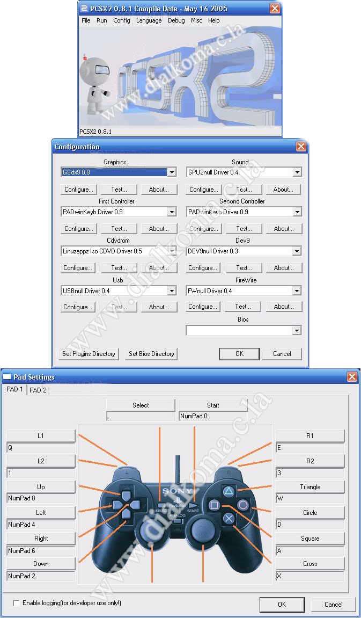Open the Language menu in PCSX2
Viewport: 361px width, 618px height.
[x=149, y=20]
